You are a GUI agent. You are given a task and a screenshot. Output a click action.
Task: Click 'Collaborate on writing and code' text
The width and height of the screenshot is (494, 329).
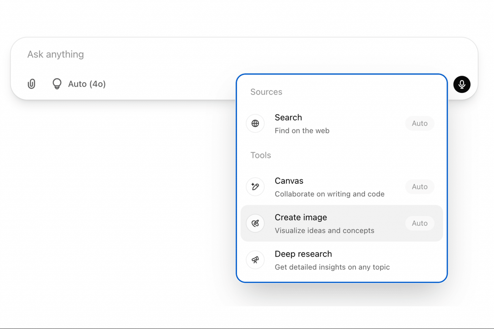(x=329, y=194)
